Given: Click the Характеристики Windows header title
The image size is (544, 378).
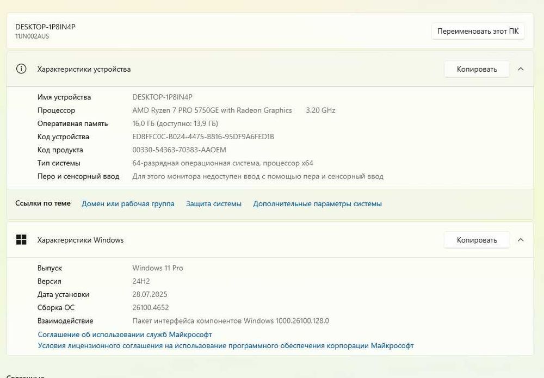Looking at the screenshot, I should (81, 240).
